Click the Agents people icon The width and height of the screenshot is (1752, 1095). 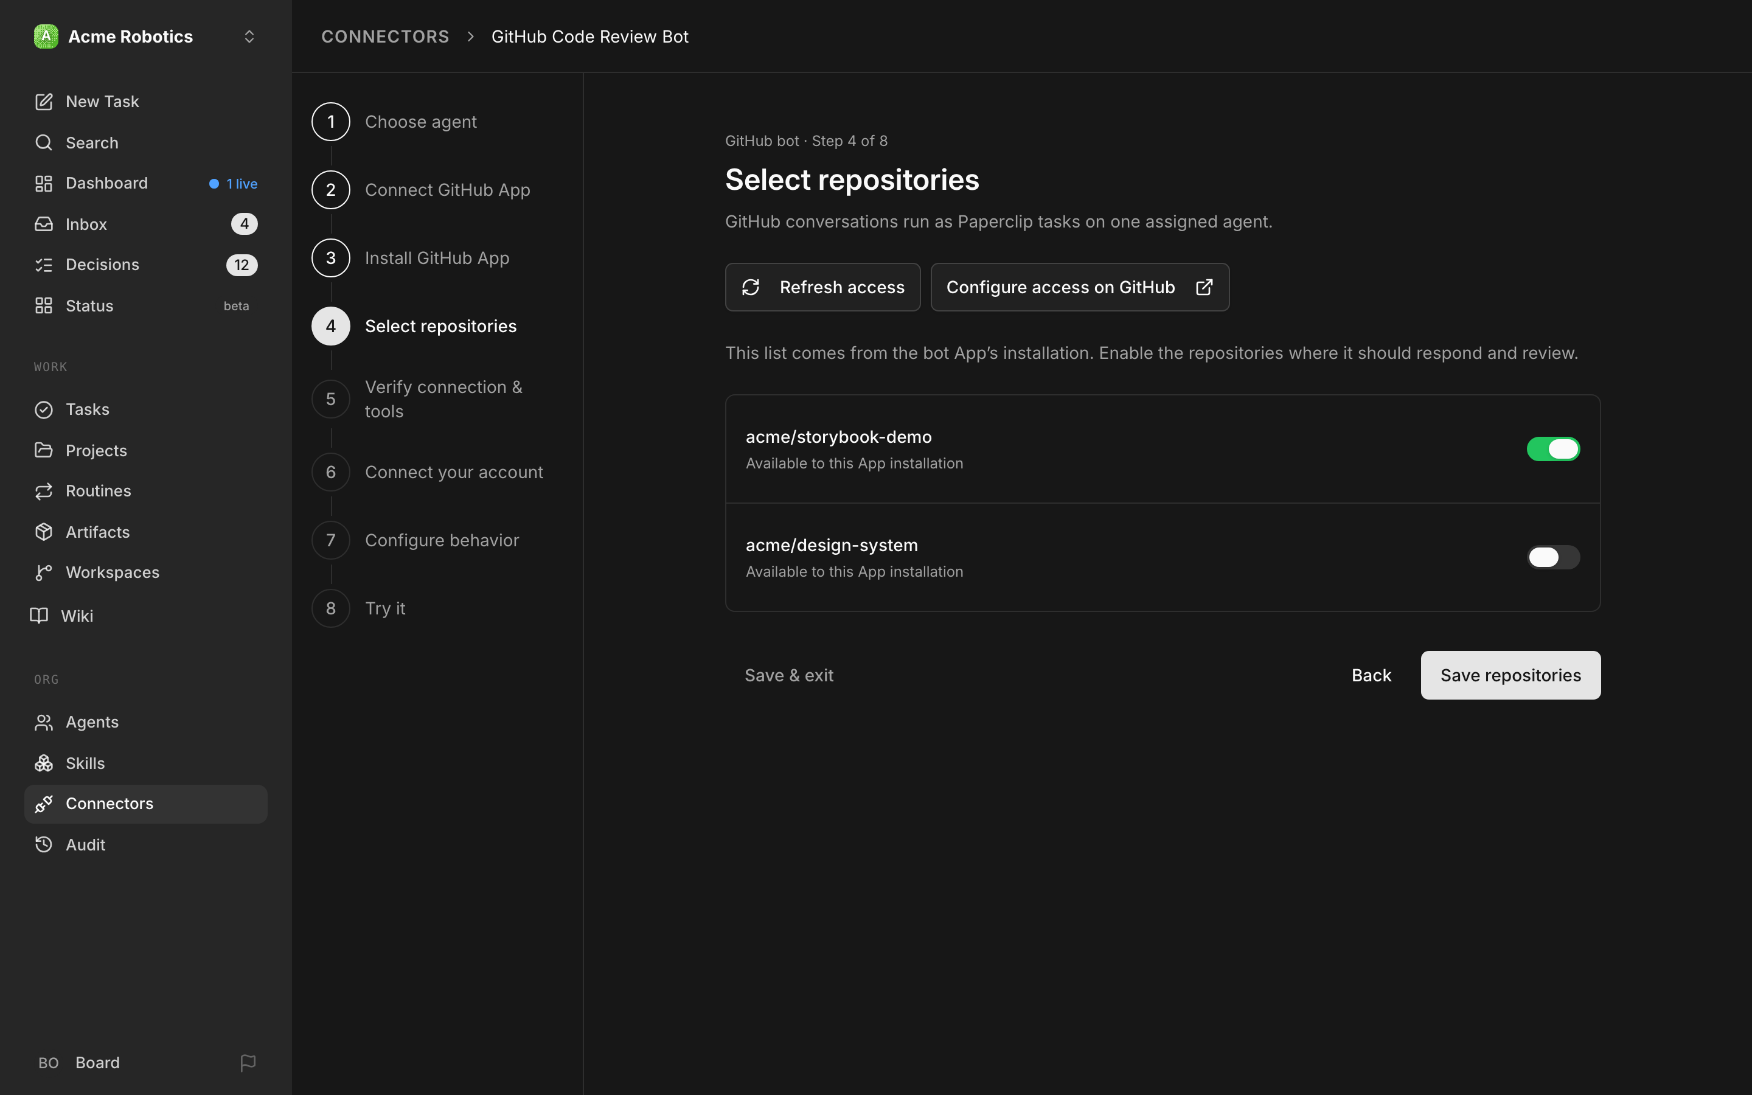pyautogui.click(x=43, y=722)
